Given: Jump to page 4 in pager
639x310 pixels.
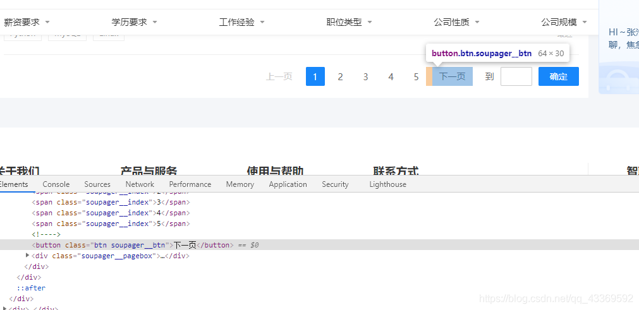Looking at the screenshot, I should pyautogui.click(x=391, y=77).
